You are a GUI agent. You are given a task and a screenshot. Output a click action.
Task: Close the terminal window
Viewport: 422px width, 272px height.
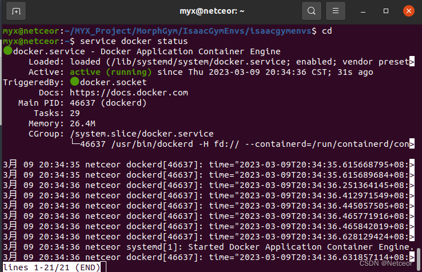(408, 10)
